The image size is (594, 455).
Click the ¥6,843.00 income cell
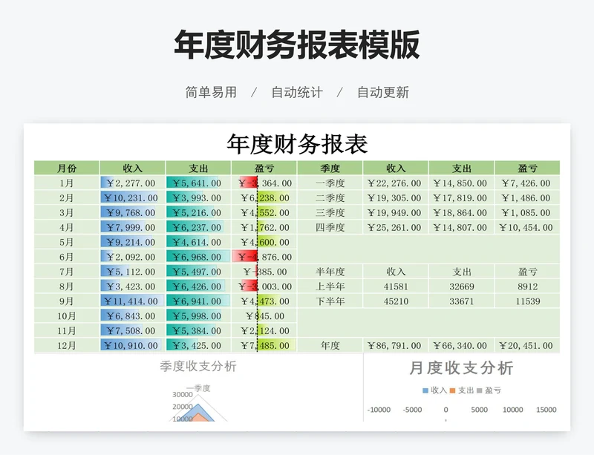pos(132,316)
